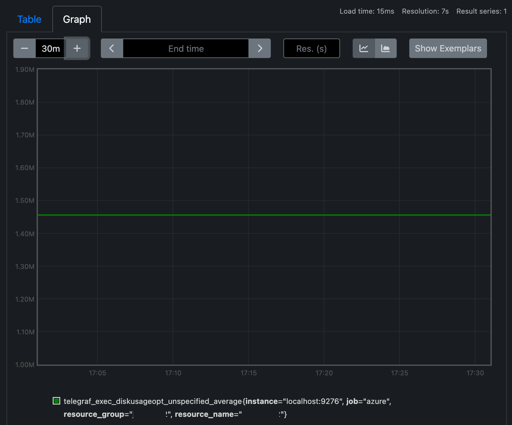512x425 pixels.
Task: Click the 30m range duration field
Action: [50, 48]
